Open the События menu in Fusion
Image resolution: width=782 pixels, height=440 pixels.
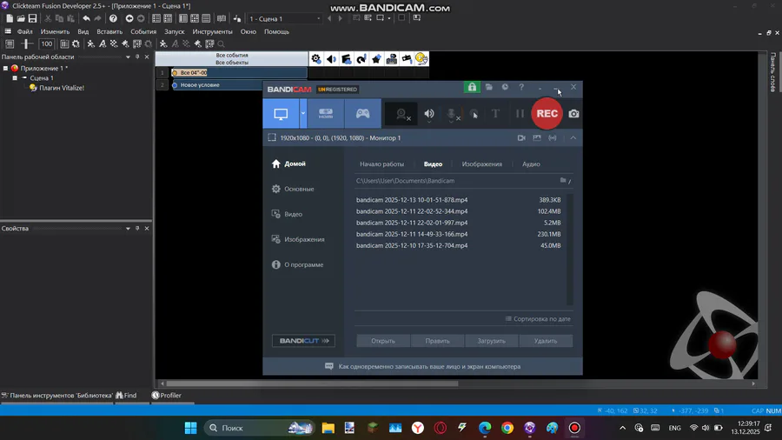(x=143, y=31)
